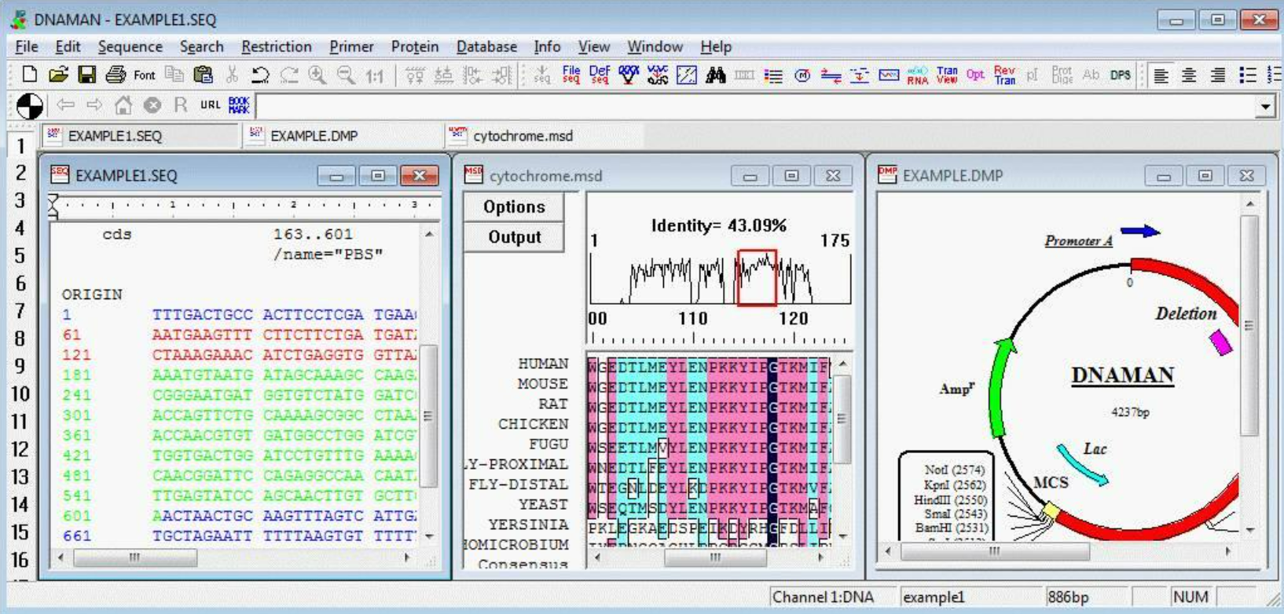This screenshot has width=1284, height=614.
Task: Click the Output button in cytochrome.msd
Action: coord(514,237)
